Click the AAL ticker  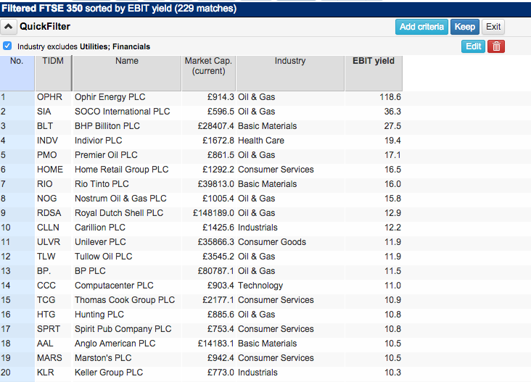[x=45, y=344]
